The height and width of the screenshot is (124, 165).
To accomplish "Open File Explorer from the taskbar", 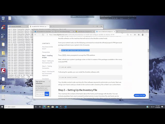I will point(48,107).
